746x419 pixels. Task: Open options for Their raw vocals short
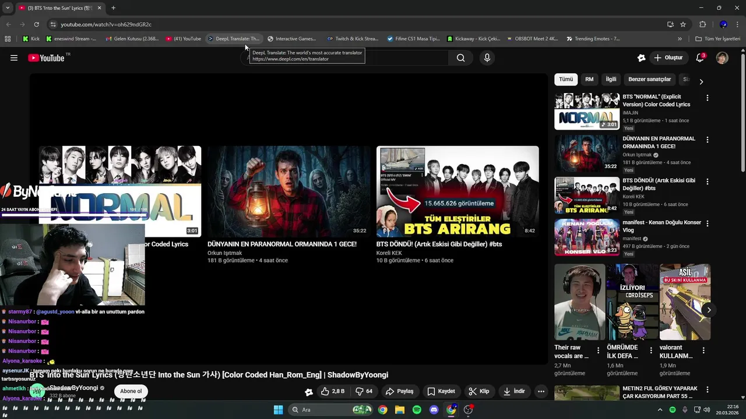tap(598, 350)
